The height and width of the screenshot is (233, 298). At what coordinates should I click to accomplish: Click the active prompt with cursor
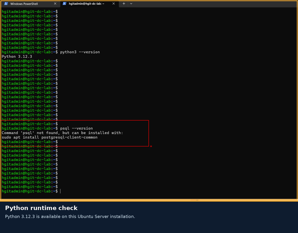coord(31,191)
